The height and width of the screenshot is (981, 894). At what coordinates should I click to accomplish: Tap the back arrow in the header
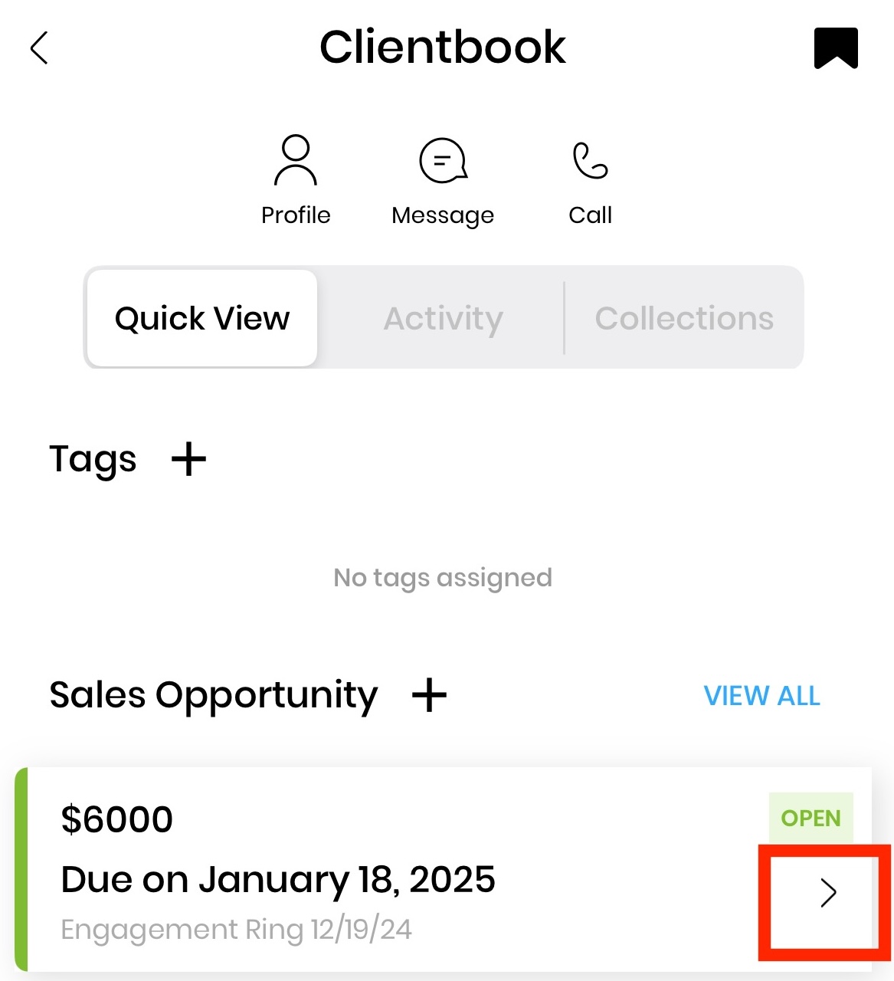(40, 48)
